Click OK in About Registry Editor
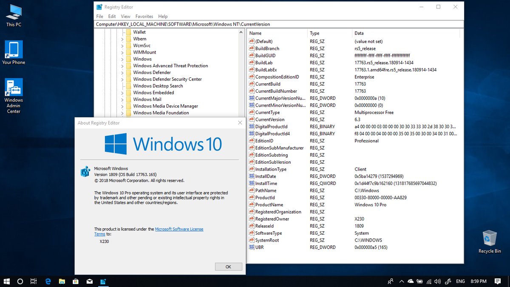The image size is (510, 287). [228, 267]
